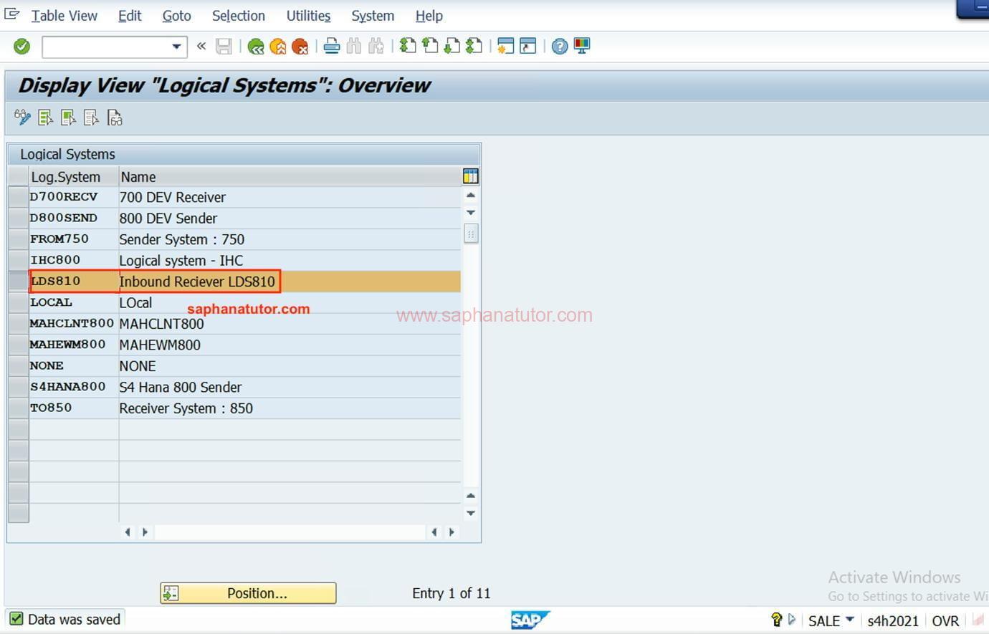Open the table settings grid icon
This screenshot has height=634, width=989.
tap(471, 176)
